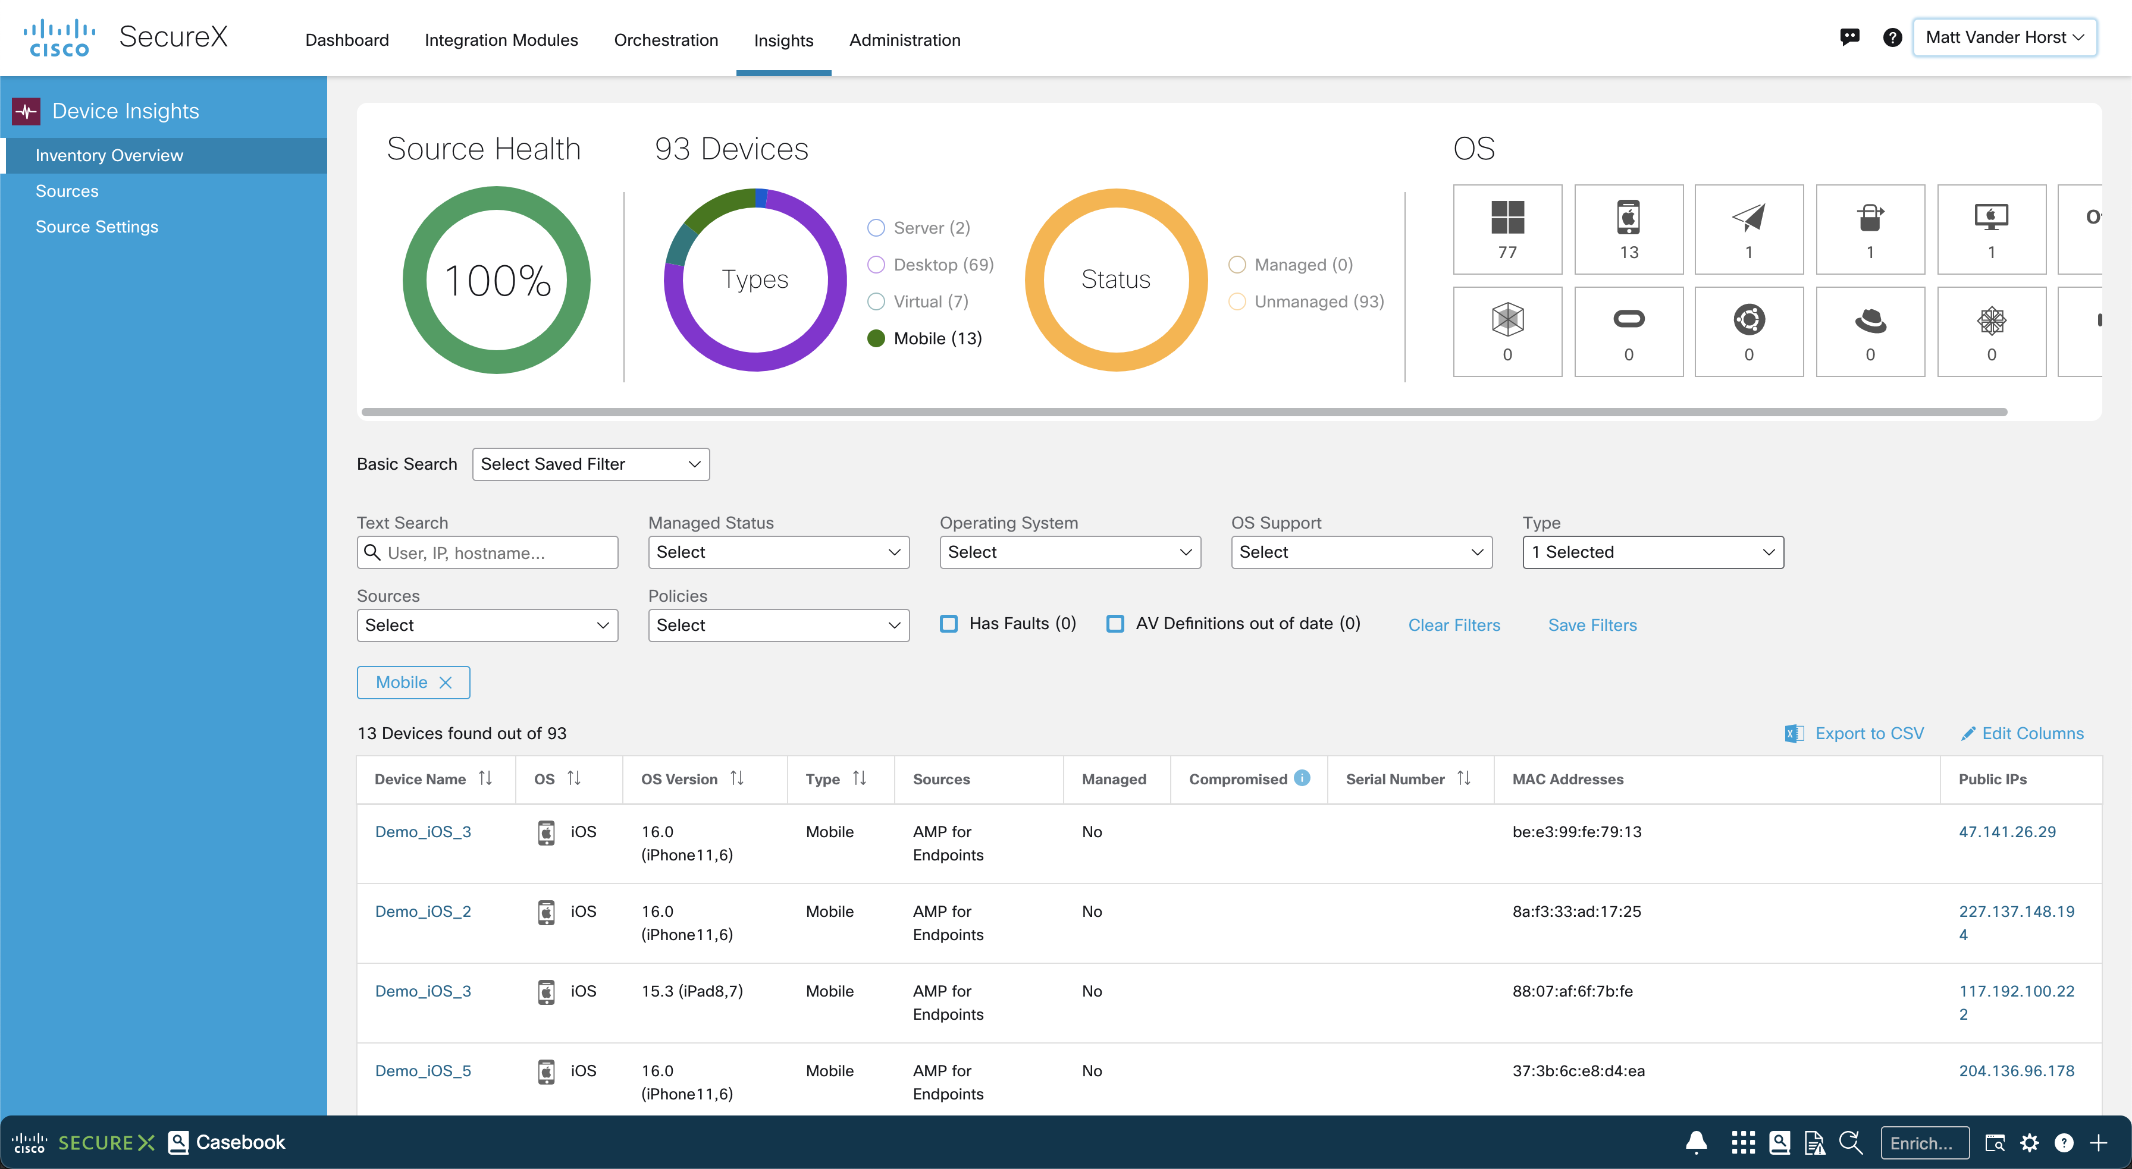
Task: Open the Select Saved Filter dropdown
Action: [590, 464]
